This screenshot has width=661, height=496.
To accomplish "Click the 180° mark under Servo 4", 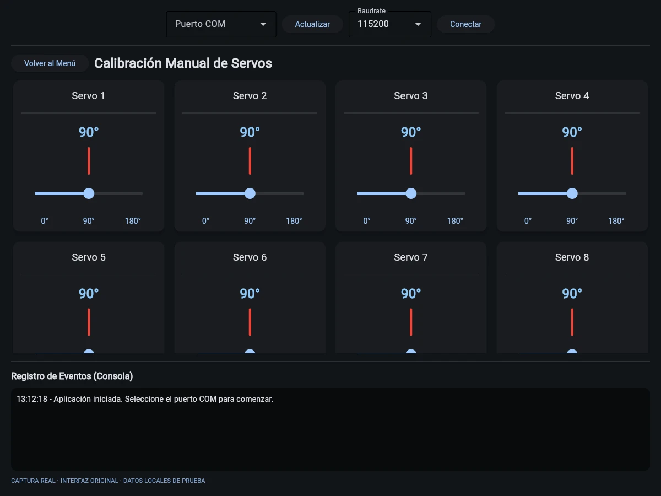I will (616, 221).
